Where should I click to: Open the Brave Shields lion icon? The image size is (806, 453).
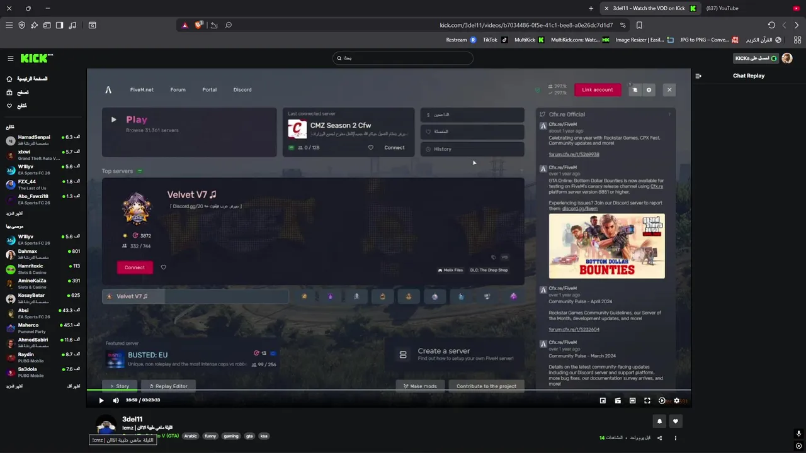199,25
